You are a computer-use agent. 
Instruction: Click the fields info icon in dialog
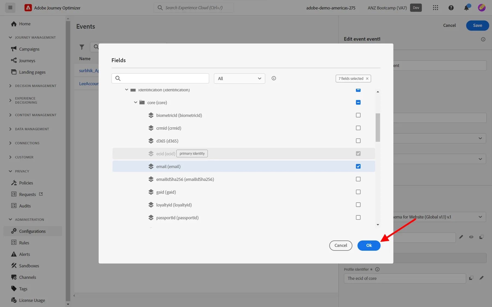274,78
